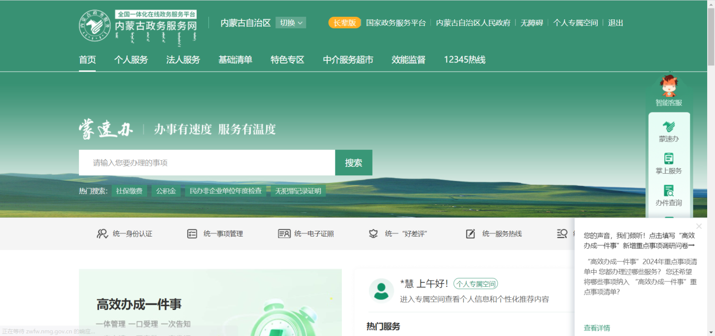The image size is (715, 336).
Task: Click the 统一“好差评” icon
Action: coord(373,233)
